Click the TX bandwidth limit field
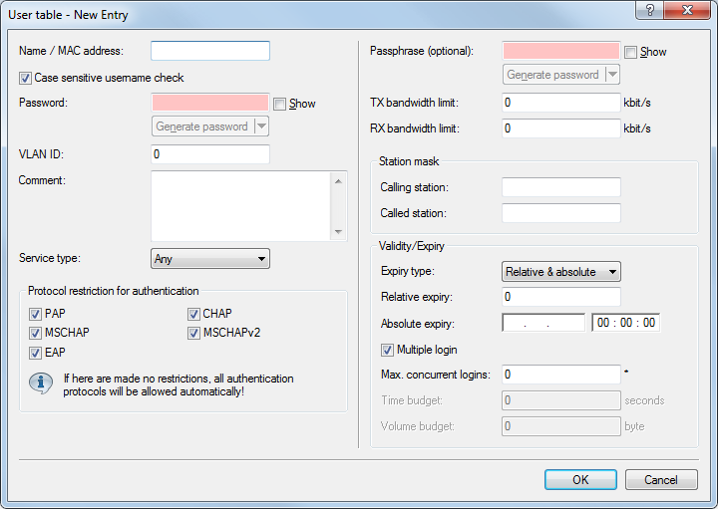The image size is (718, 509). click(x=561, y=102)
